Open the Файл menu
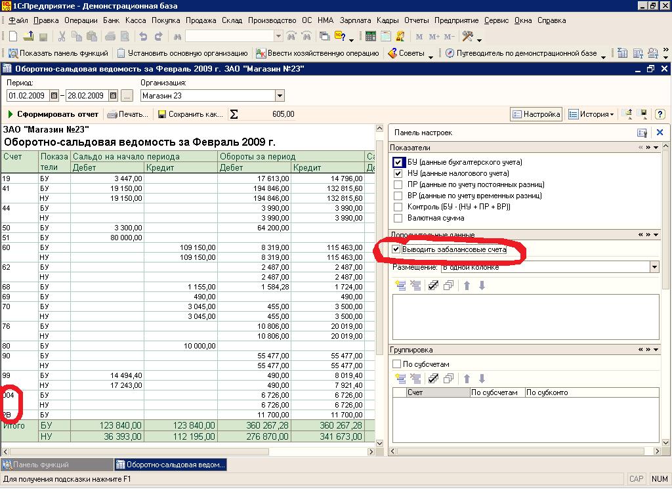This screenshot has height=504, width=672. [18, 20]
